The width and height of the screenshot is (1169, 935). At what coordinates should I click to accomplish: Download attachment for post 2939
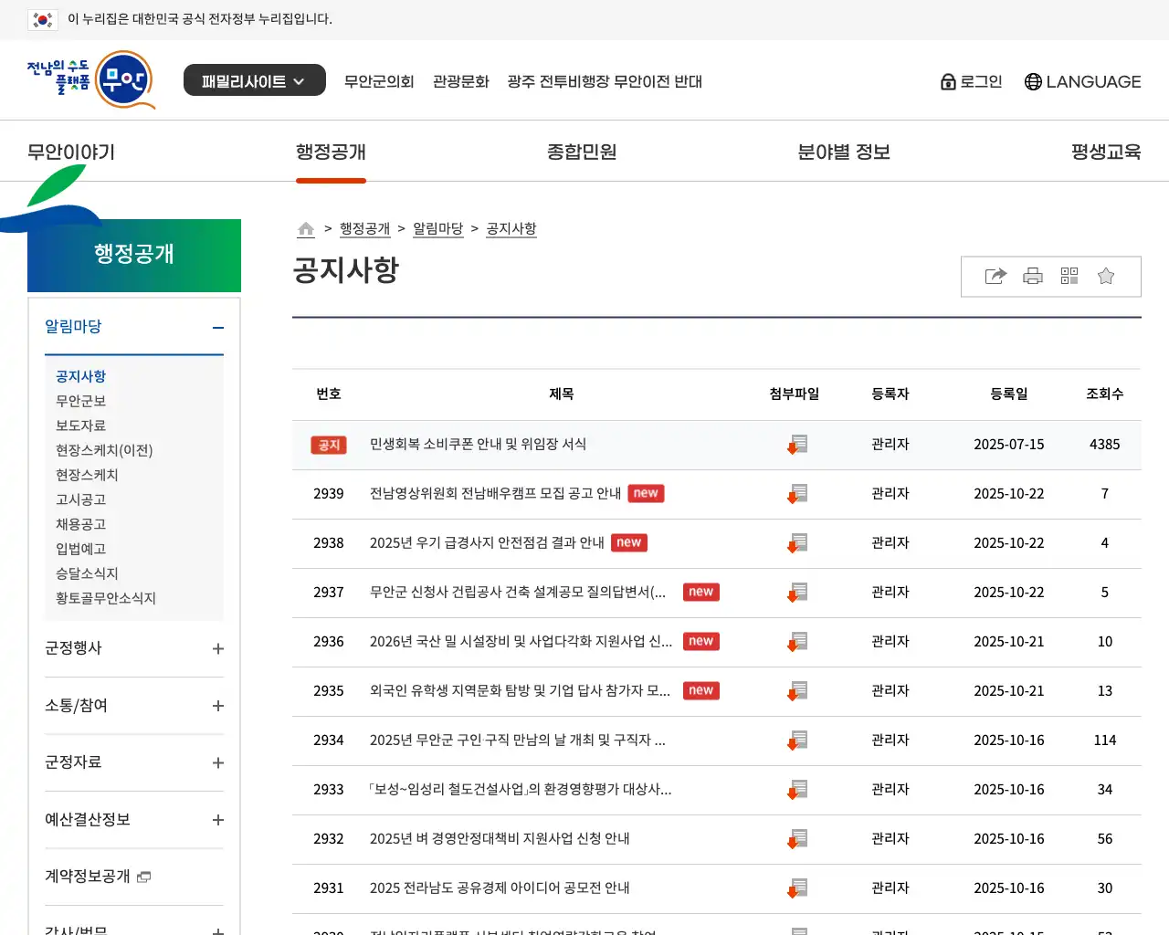click(x=797, y=494)
